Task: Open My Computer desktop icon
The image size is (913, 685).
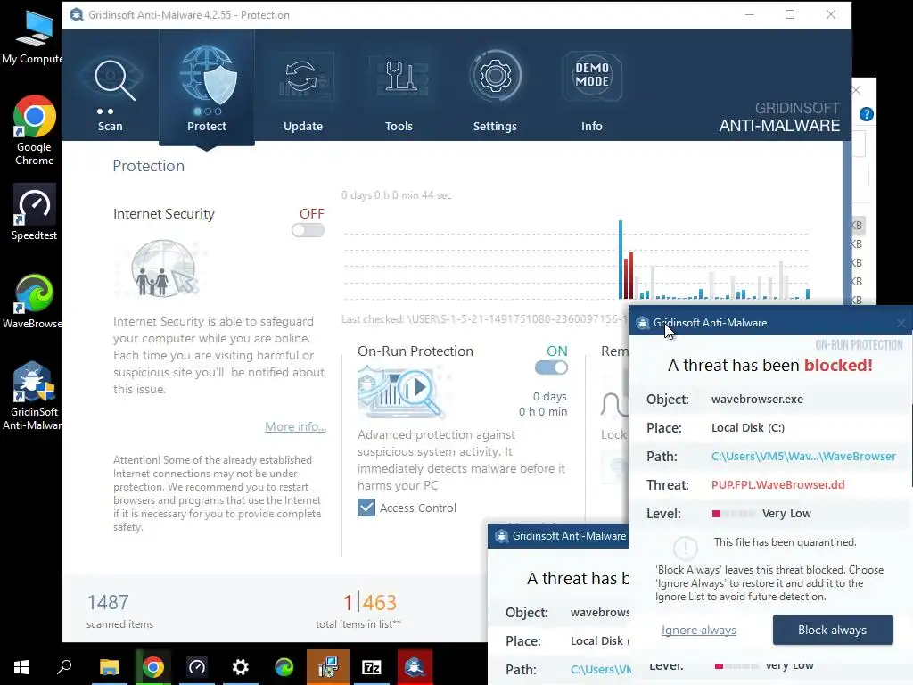Action: click(33, 36)
